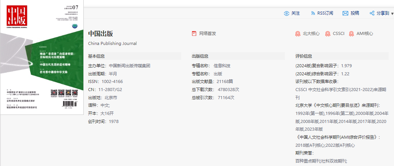Click the eye icon beside 关注
Screen dimensions: 394x166
[286, 13]
